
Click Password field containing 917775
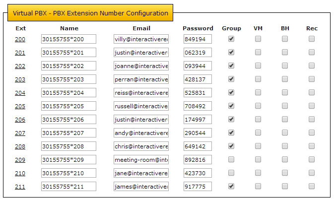198,187
